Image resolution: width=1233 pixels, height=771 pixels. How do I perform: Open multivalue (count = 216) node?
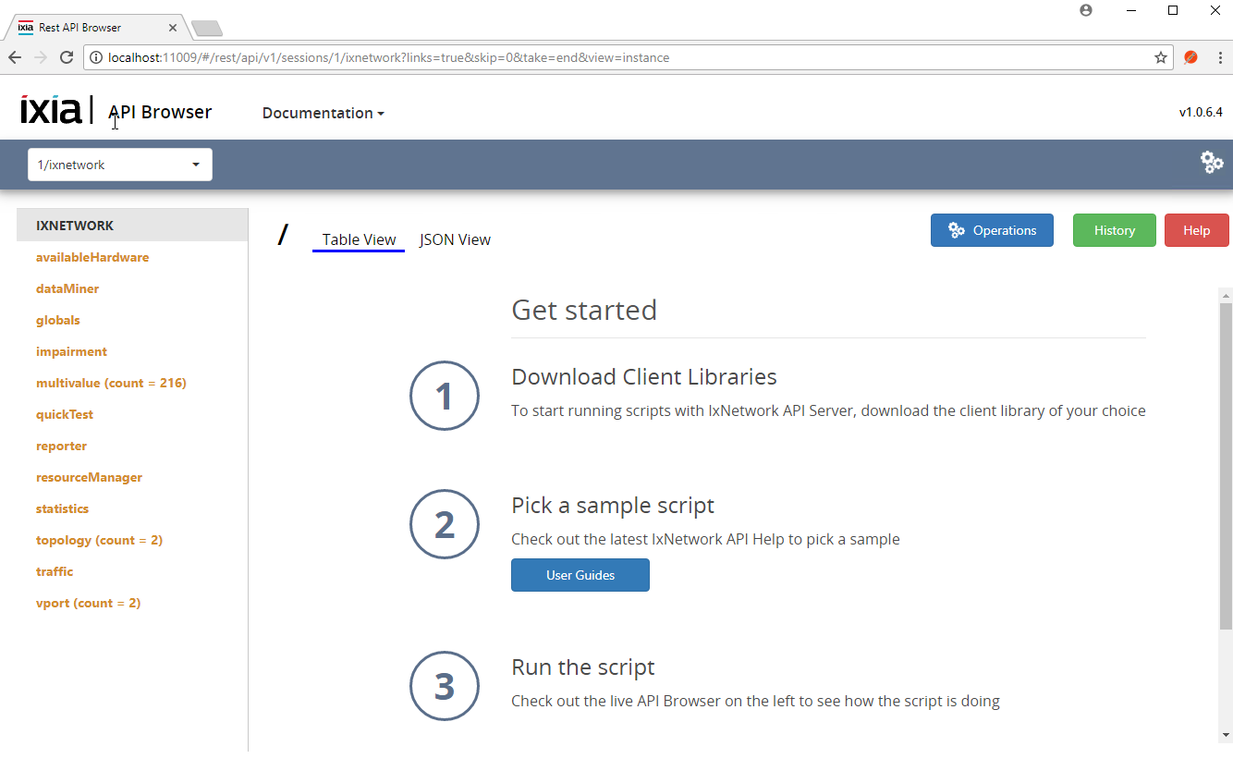[111, 383]
